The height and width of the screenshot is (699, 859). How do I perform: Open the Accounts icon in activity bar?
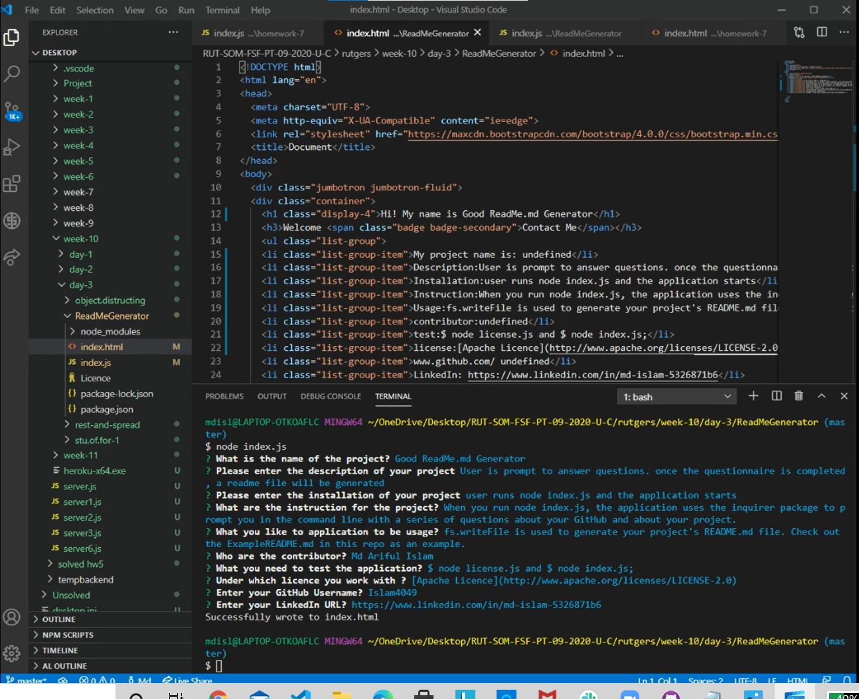pyautogui.click(x=11, y=617)
